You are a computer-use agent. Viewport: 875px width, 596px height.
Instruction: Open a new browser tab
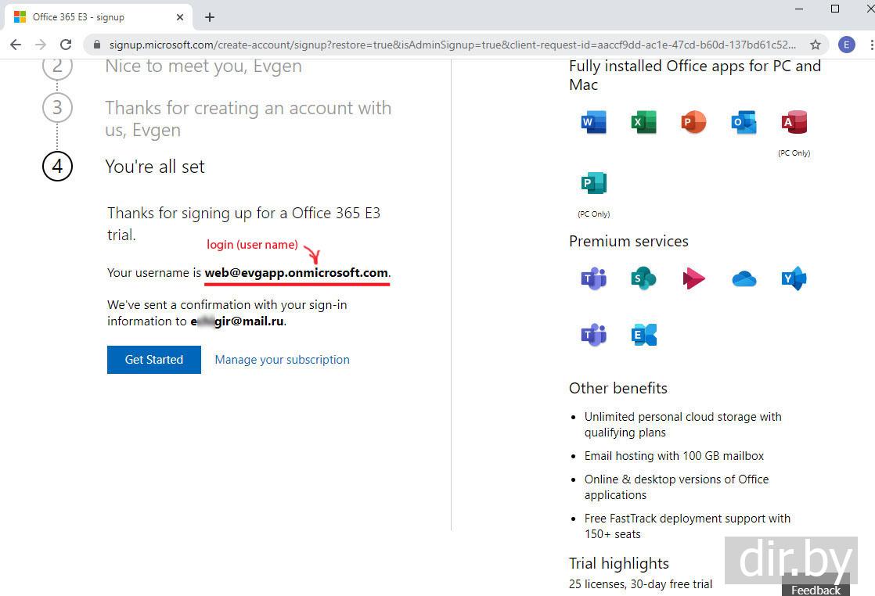(209, 17)
